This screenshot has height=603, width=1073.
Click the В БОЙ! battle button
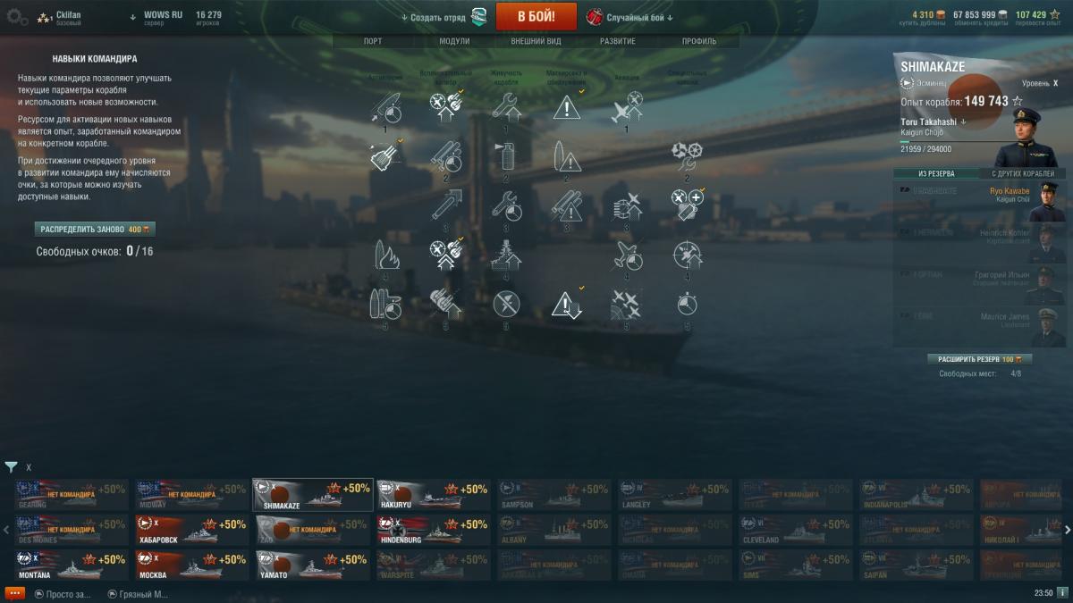pyautogui.click(x=536, y=16)
